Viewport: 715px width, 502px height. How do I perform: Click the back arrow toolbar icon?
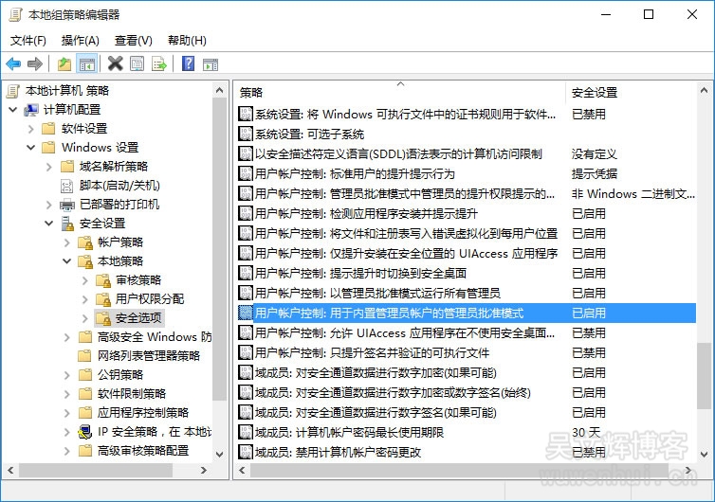[x=13, y=64]
